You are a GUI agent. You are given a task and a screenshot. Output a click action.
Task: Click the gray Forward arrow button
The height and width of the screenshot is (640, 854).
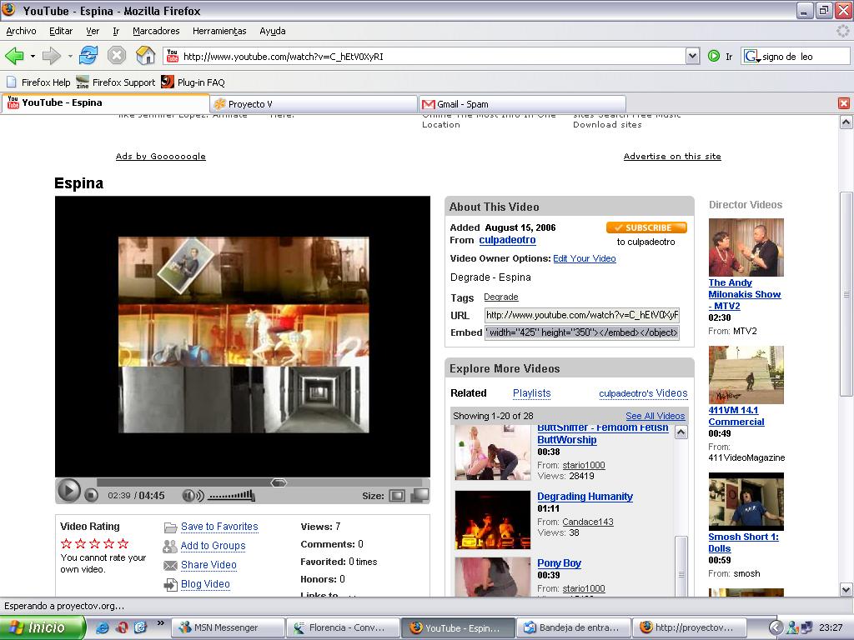click(51, 56)
